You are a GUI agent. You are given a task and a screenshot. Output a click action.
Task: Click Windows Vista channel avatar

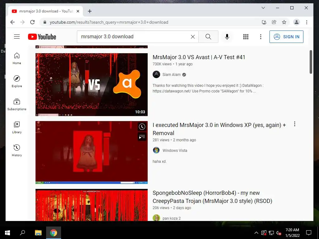coord(156,150)
